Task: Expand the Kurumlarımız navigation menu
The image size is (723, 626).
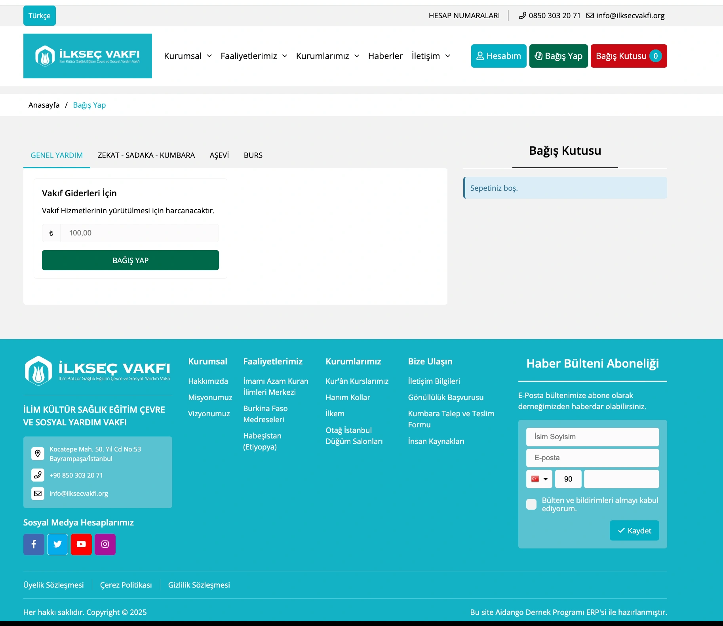Action: click(327, 56)
